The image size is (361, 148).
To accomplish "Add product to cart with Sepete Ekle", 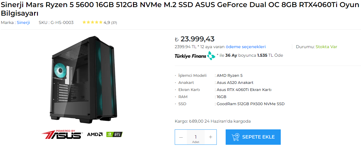I will [x=253, y=137].
